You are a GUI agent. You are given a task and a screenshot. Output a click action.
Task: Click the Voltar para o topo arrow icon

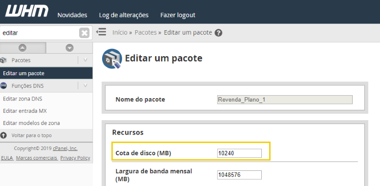pos(3,135)
